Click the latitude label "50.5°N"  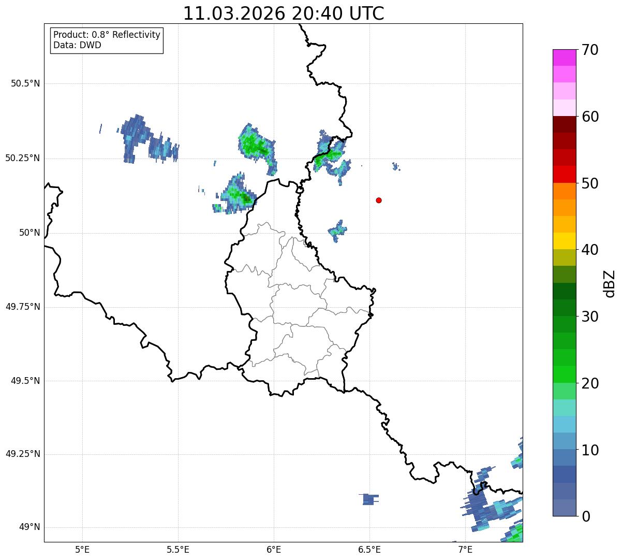click(x=25, y=83)
